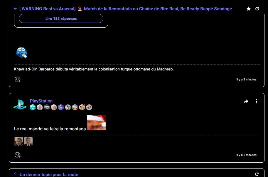Screen dimensions: 268x177
Task: Click the Lire 152 réponses button
Action: tap(61, 18)
